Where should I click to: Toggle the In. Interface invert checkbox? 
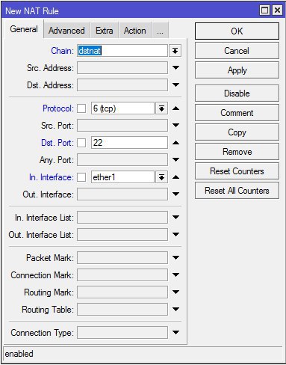coord(81,177)
